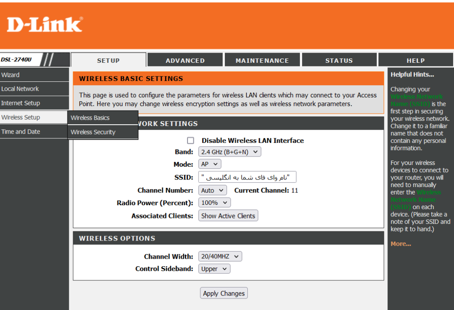Open the MAINTENANCE tab
Viewport: 454px width, 310px height.
coord(262,61)
